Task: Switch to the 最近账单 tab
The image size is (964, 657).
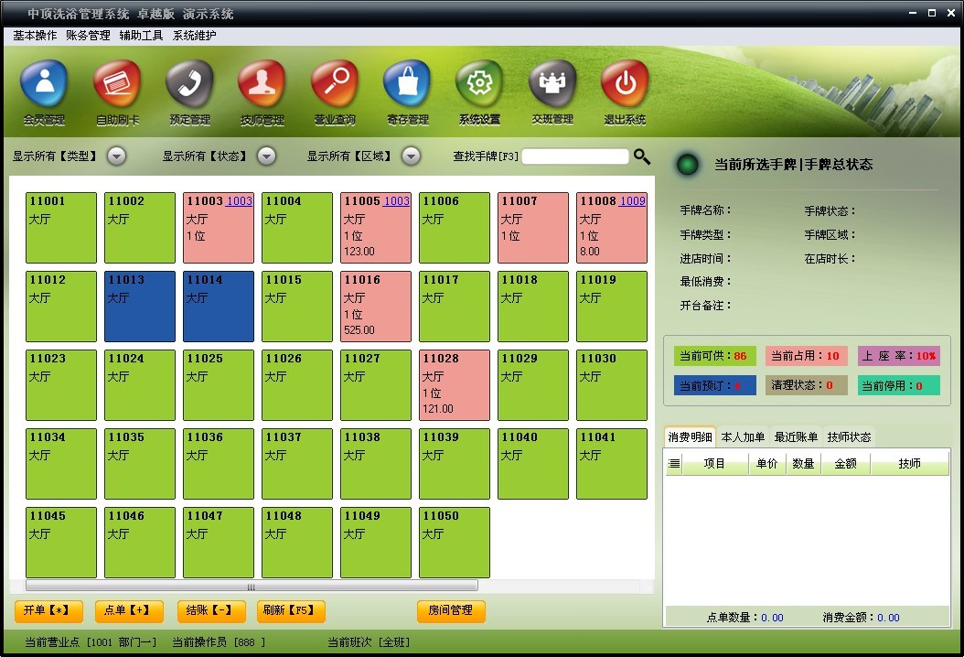Action: point(796,436)
